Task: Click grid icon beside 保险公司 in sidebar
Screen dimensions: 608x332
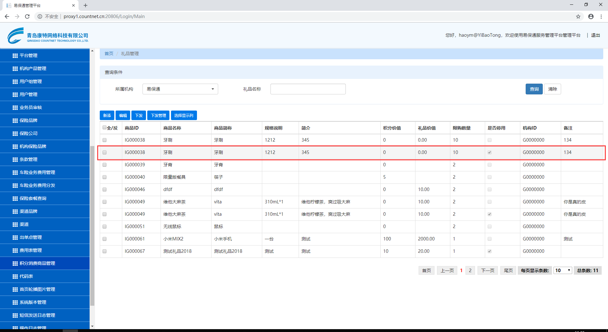Action: pyautogui.click(x=15, y=134)
